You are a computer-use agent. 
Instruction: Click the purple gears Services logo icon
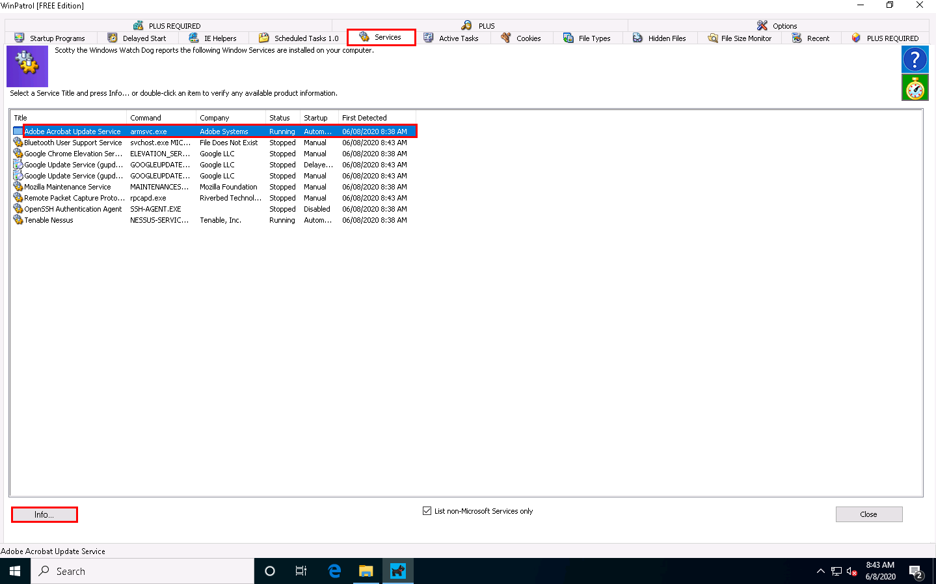27,66
